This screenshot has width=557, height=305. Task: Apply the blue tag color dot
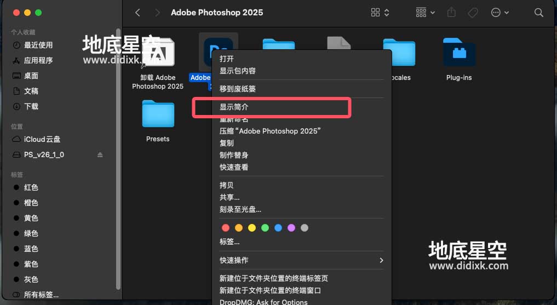[x=278, y=228]
